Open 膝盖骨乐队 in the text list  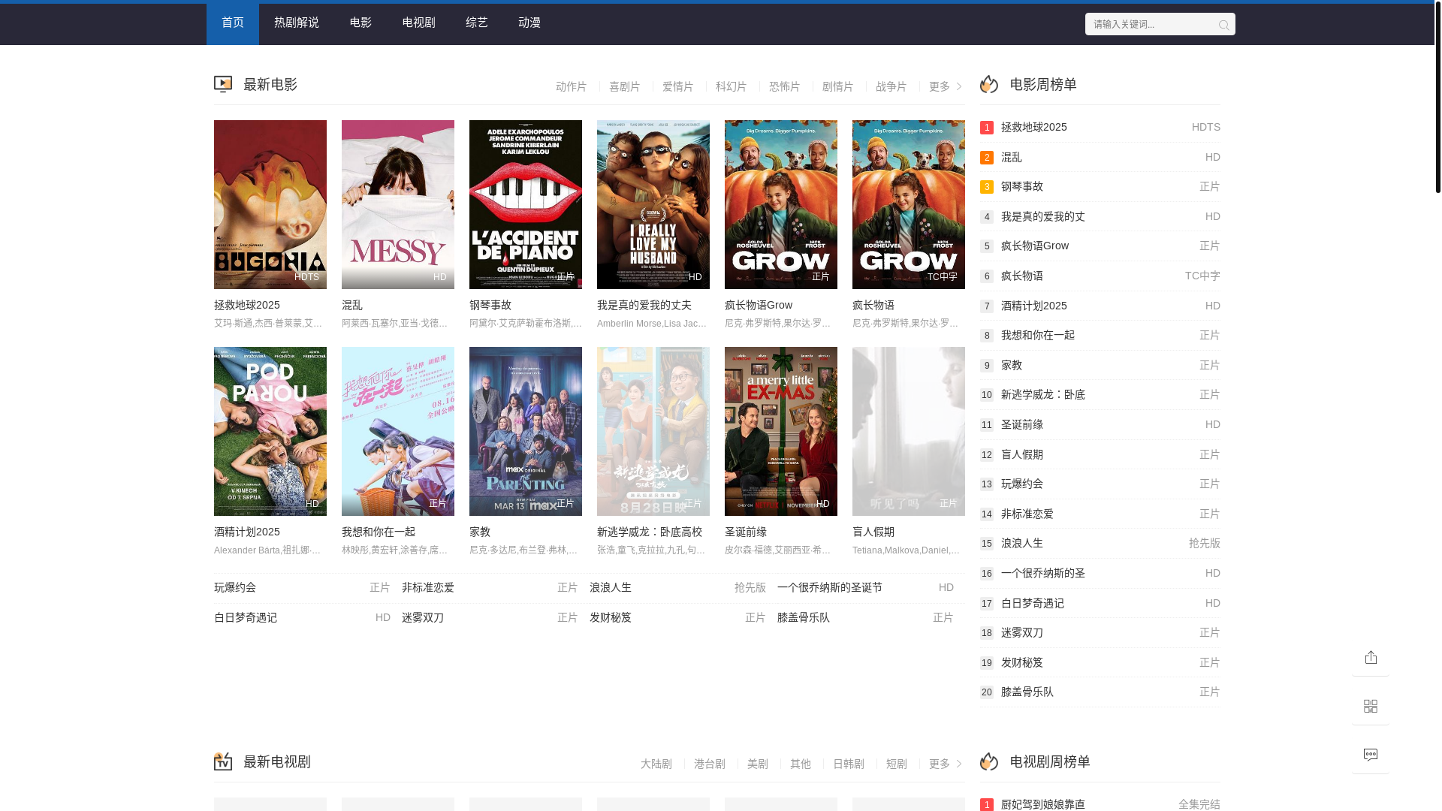click(x=804, y=617)
